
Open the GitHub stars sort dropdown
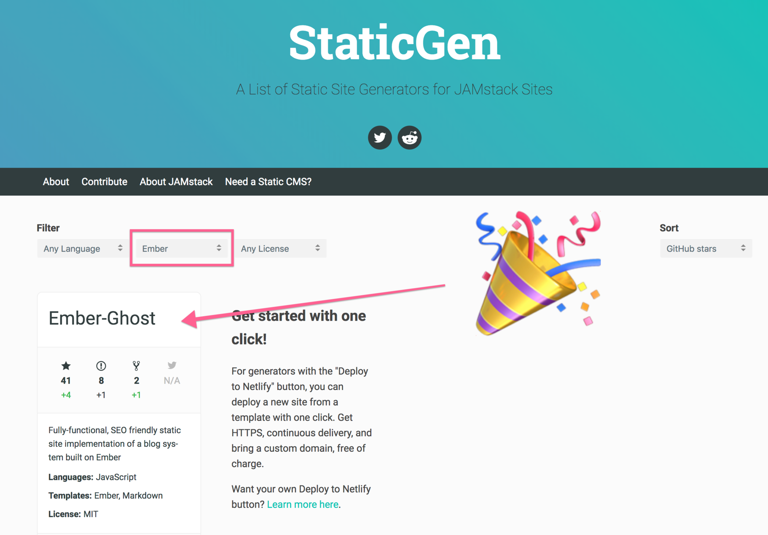click(x=705, y=248)
